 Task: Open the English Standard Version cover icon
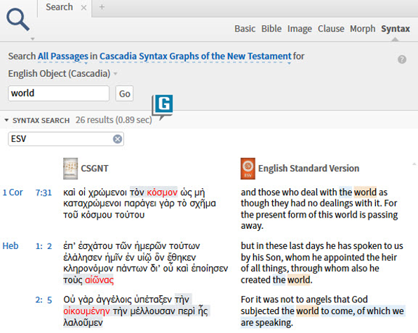click(248, 169)
